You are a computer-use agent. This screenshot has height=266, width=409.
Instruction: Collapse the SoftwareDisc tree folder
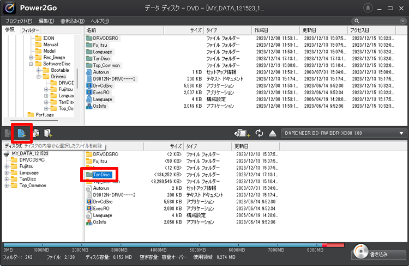[32, 64]
